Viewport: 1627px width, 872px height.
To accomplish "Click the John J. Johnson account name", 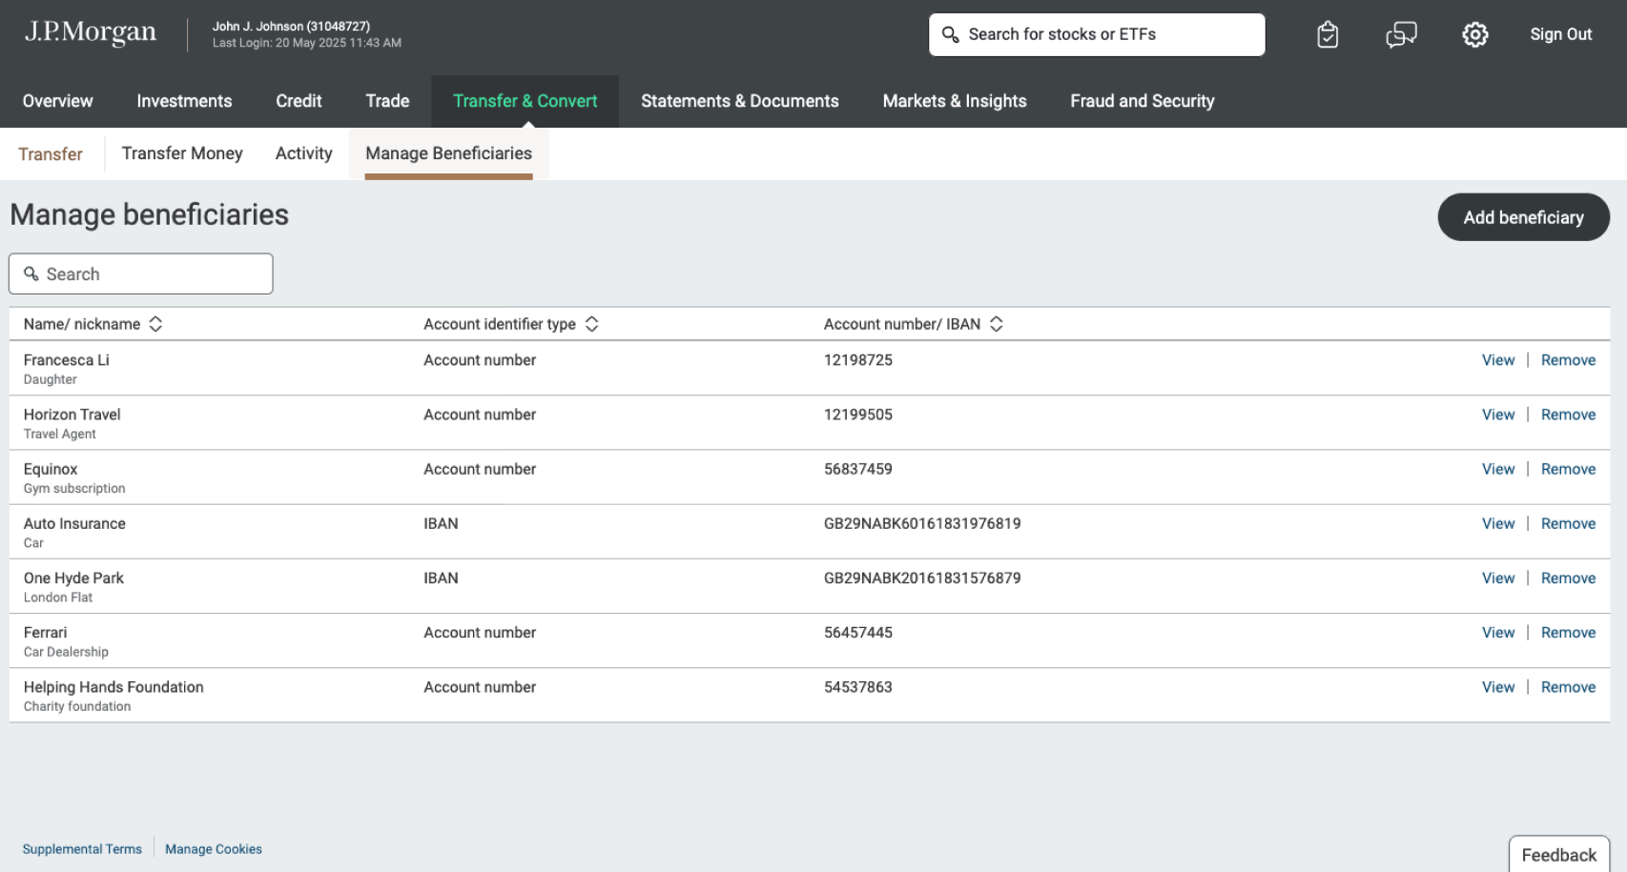I will 291,27.
